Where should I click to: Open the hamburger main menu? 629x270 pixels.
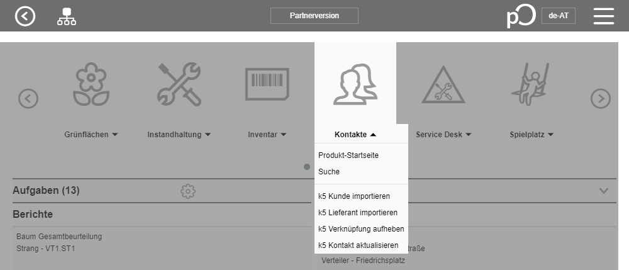click(603, 16)
